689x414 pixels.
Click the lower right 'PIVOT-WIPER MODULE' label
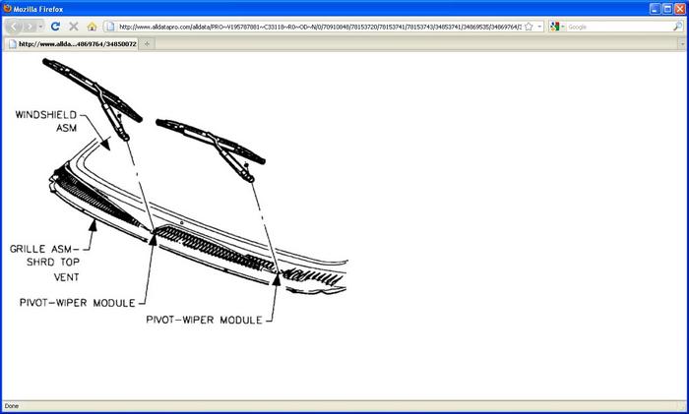click(x=204, y=320)
